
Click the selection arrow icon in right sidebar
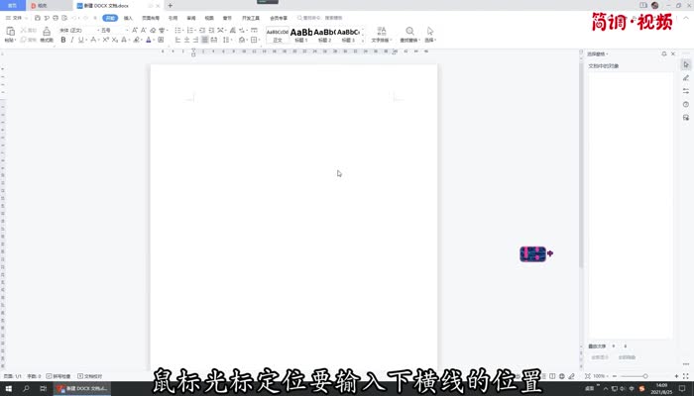pos(685,63)
